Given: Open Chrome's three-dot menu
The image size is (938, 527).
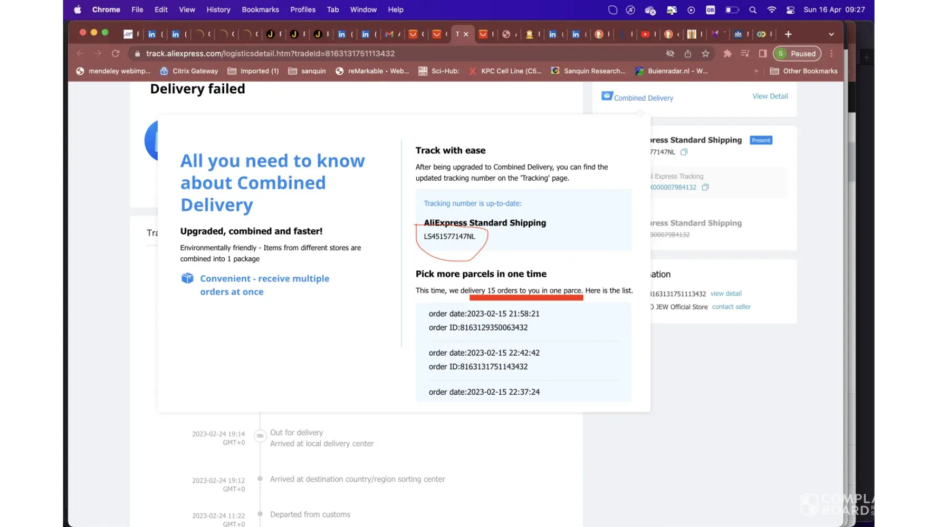Looking at the screenshot, I should (x=831, y=53).
